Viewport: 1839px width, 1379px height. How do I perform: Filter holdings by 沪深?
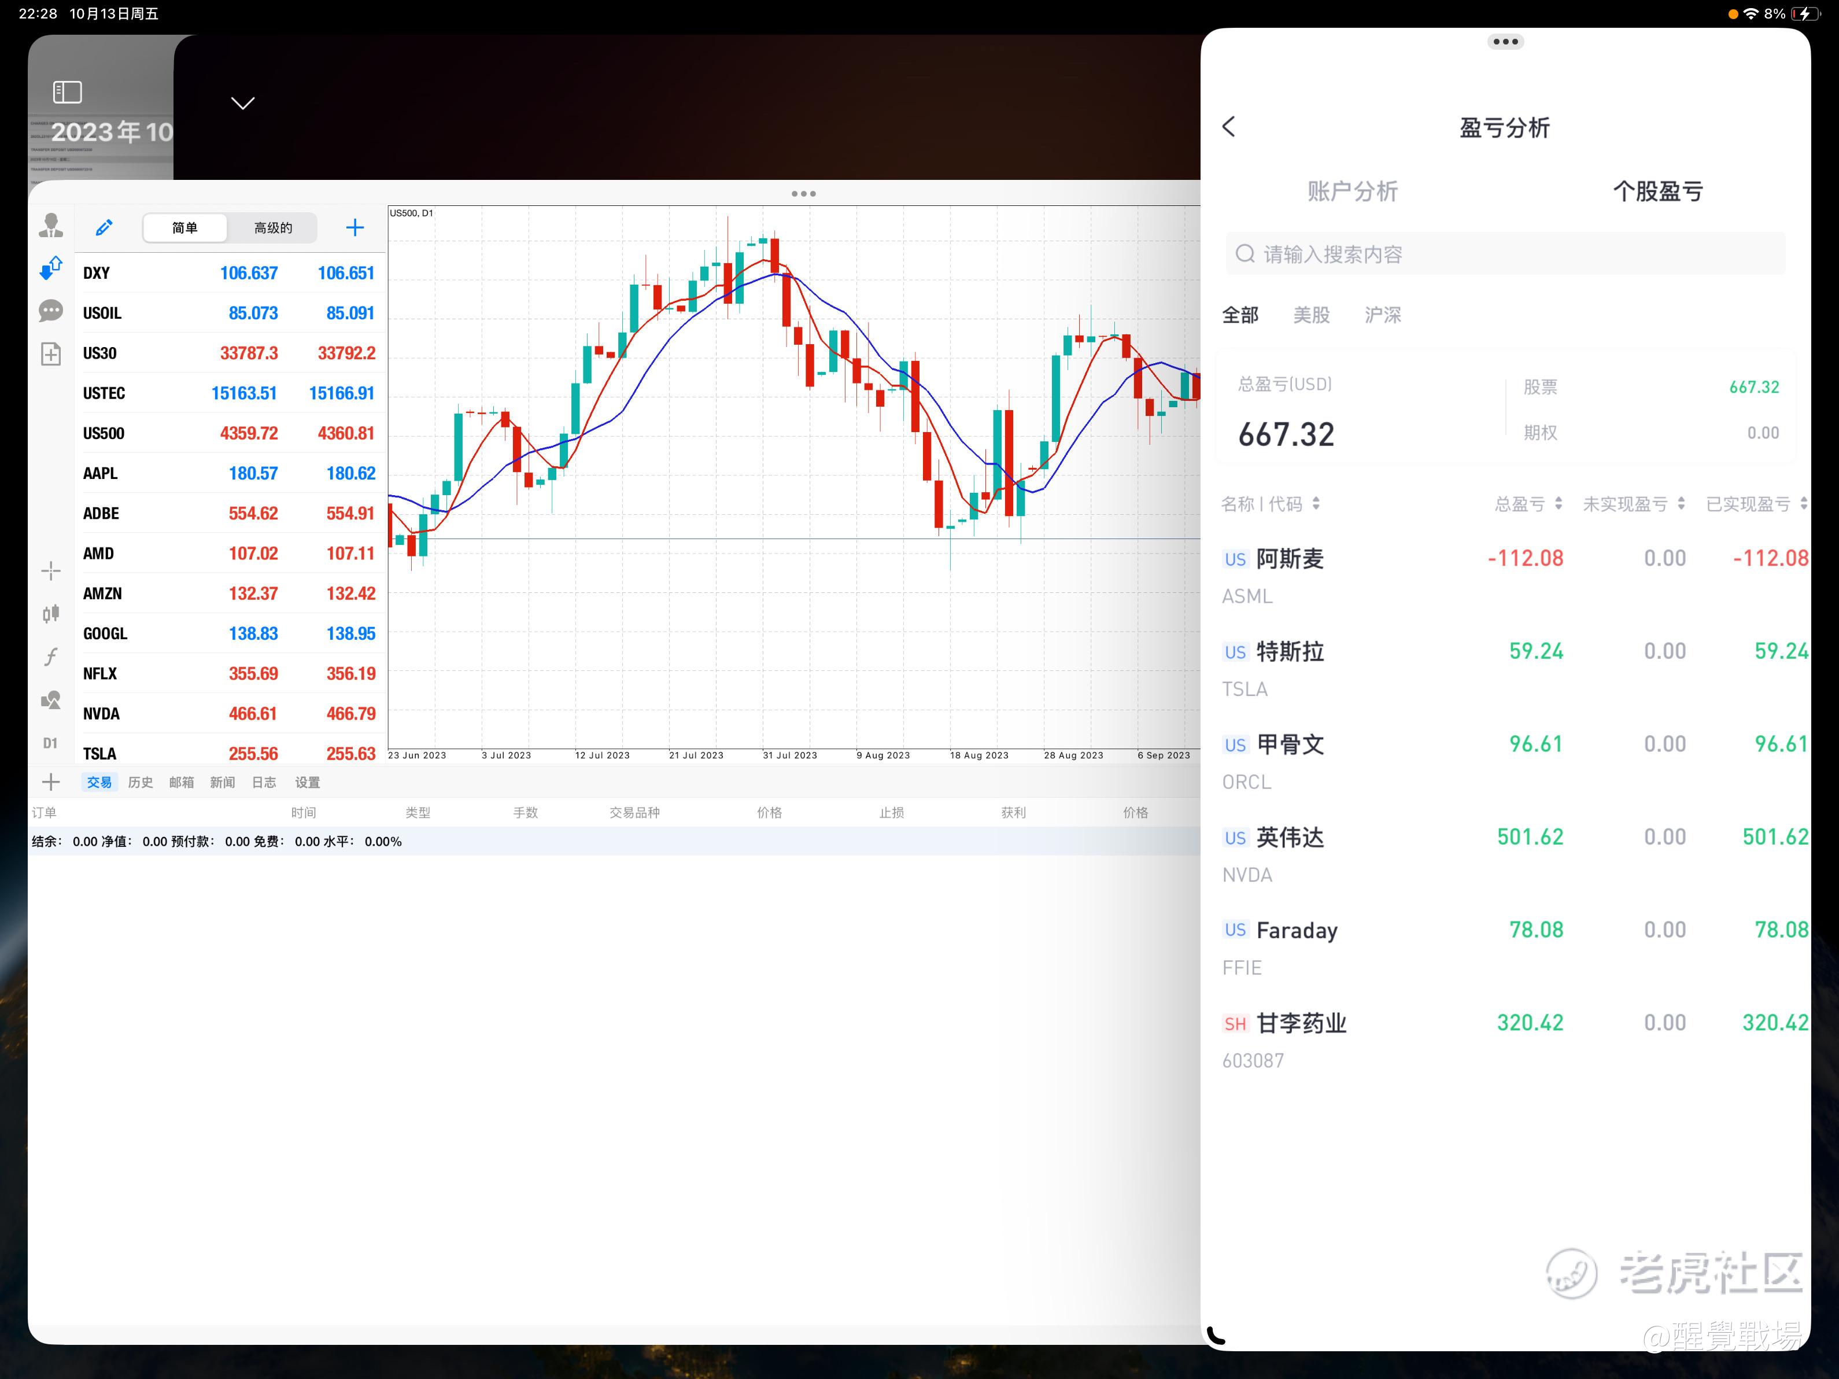pyautogui.click(x=1383, y=315)
